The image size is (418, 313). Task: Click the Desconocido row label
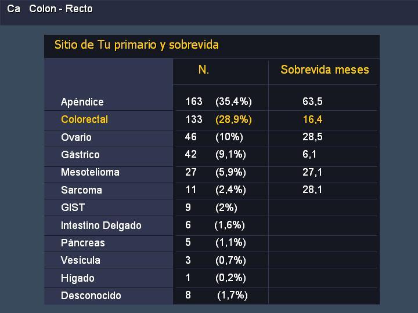pyautogui.click(x=91, y=296)
